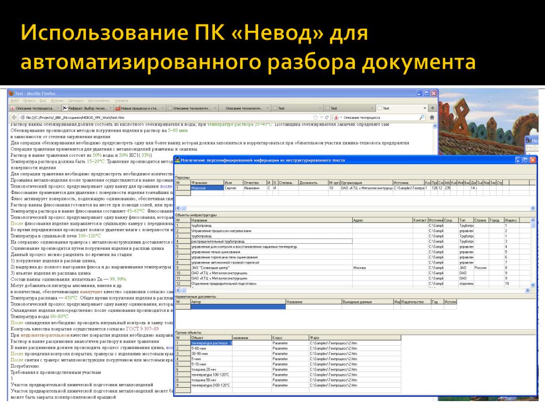Click the Издательство column header
545x408 pixels.
tap(416, 302)
